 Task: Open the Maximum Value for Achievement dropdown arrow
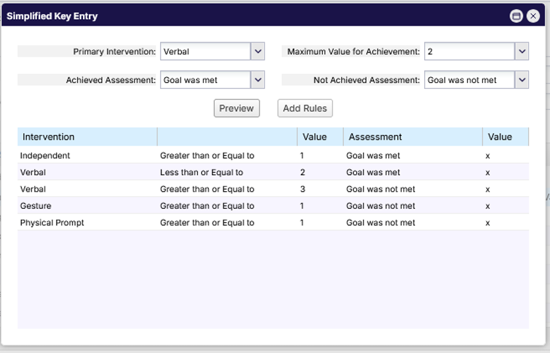522,51
